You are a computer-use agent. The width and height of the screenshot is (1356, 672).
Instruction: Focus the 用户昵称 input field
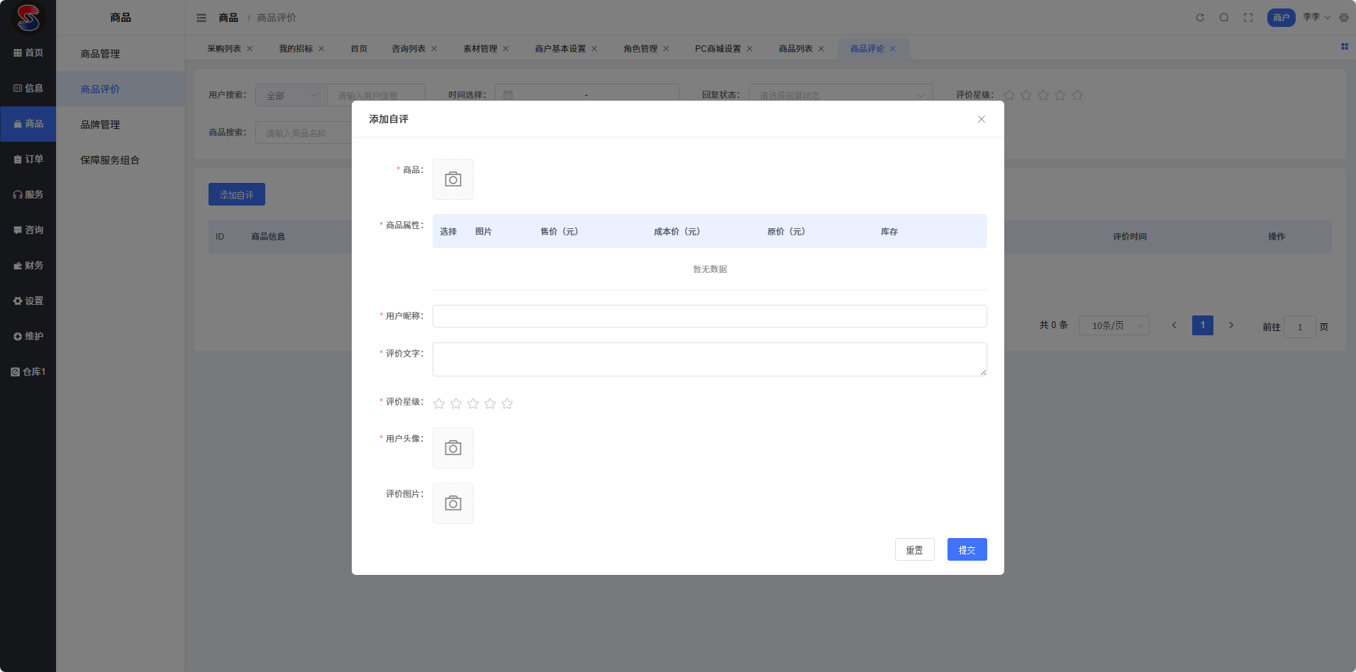tap(709, 316)
